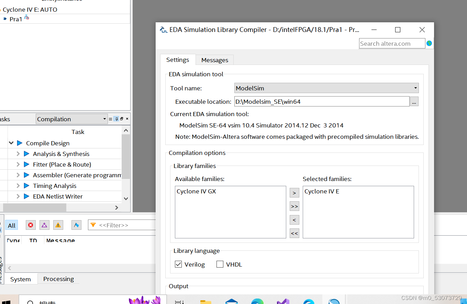Expand the Fitter (Place & Route) task

18,165
